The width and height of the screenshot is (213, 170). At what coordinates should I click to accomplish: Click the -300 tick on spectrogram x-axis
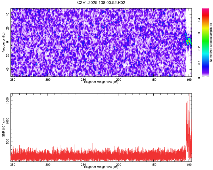coord(47,80)
